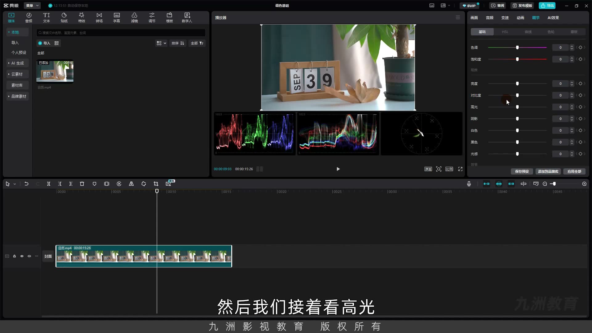Screen dimensions: 592x333
Task: Click the 发布模板 publish template button
Action: 522,6
